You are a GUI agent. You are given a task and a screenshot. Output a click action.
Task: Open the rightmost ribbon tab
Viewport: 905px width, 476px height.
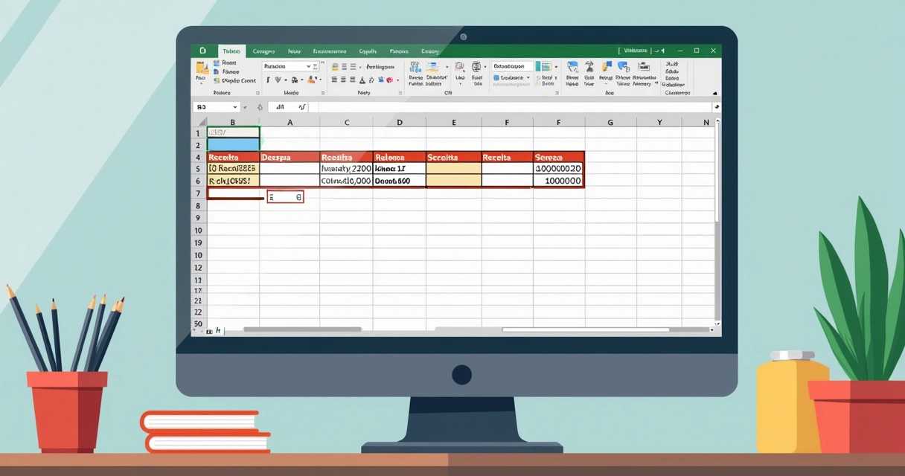[x=430, y=51]
